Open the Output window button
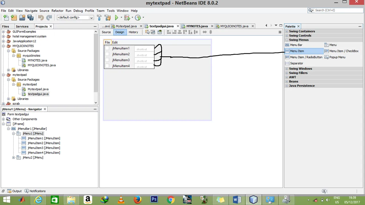Screen dimensions: 365x205 14,191
